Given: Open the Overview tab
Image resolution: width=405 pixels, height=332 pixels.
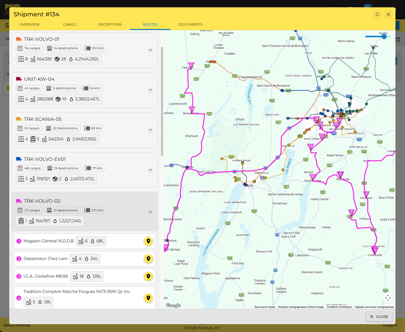Looking at the screenshot, I should click(29, 24).
